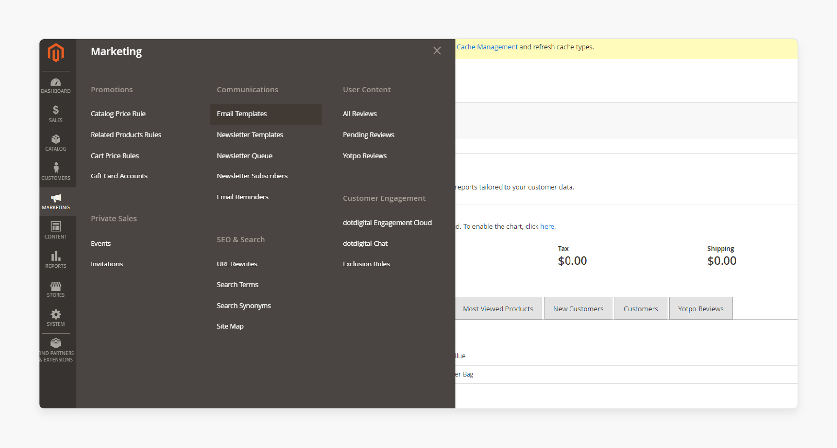Open Pending Reviews
This screenshot has height=448, width=837.
click(x=368, y=135)
